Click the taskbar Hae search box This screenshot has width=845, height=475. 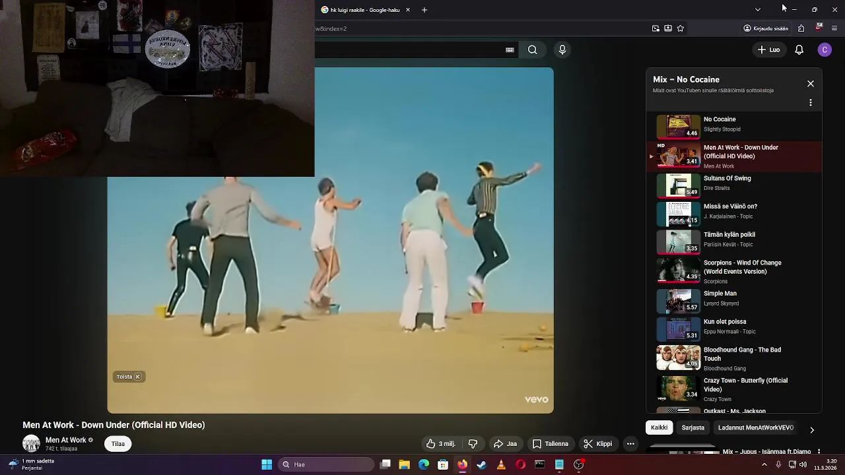[x=327, y=464]
